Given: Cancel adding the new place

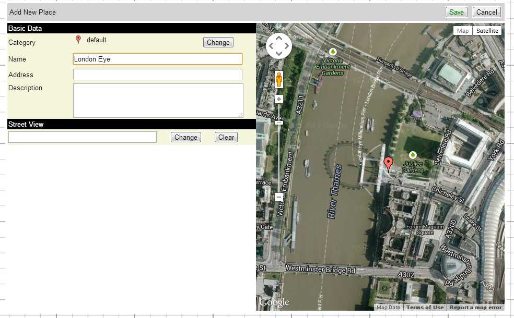Looking at the screenshot, I should coord(486,12).
